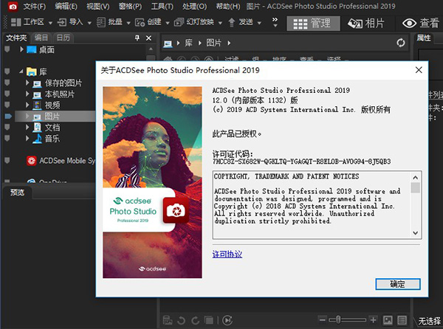This screenshot has height=329, width=443.
Task: Click 库 in the breadcrumb path
Action: (x=188, y=43)
